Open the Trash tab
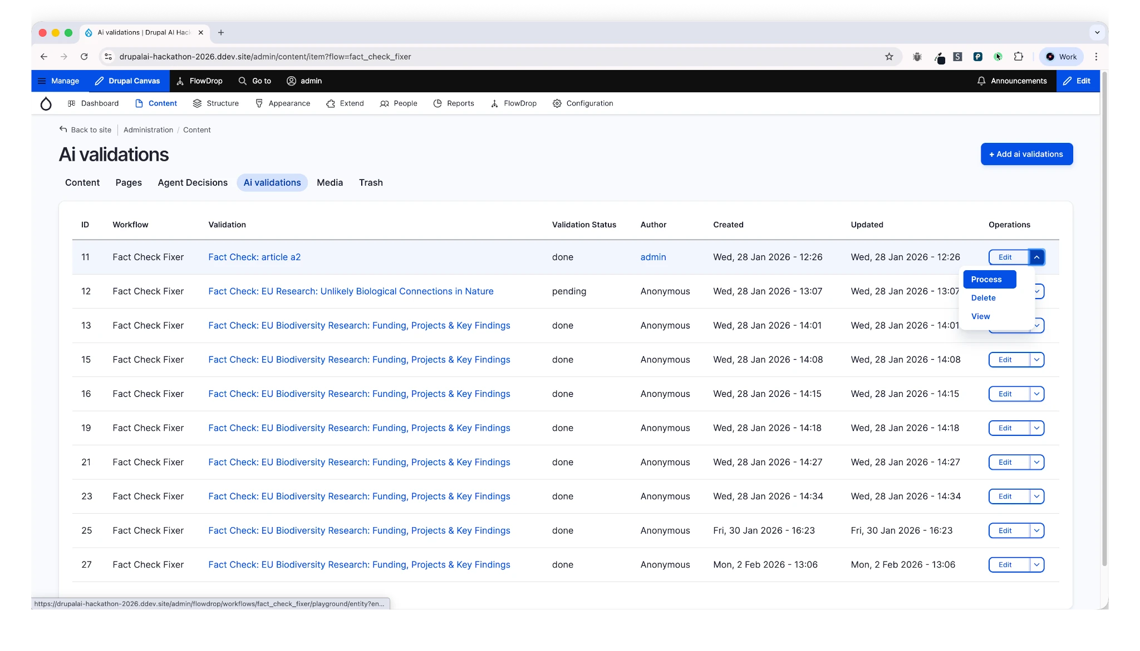 tap(371, 182)
